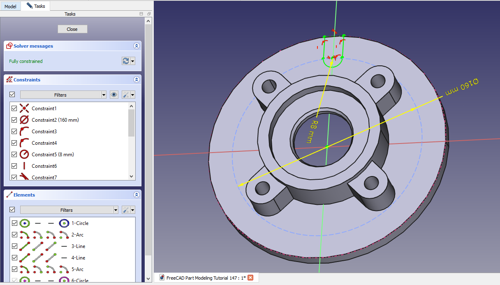Image resolution: width=500 pixels, height=285 pixels.
Task: Uncheck the Constraint1 checkbox
Action: (x=14, y=109)
